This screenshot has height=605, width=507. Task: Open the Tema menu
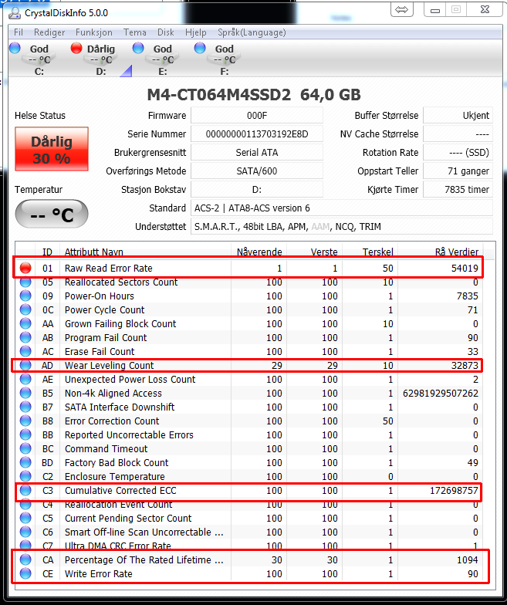coord(134,32)
